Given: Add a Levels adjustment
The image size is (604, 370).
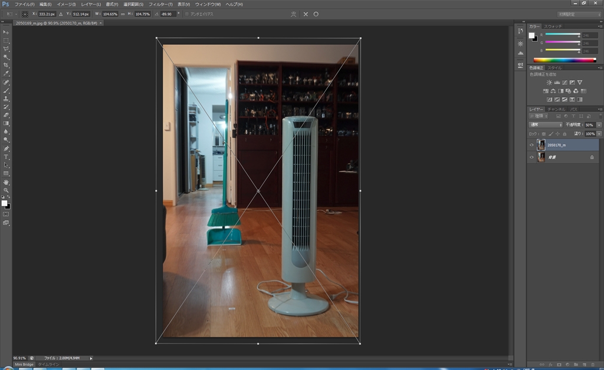Looking at the screenshot, I should (557, 82).
